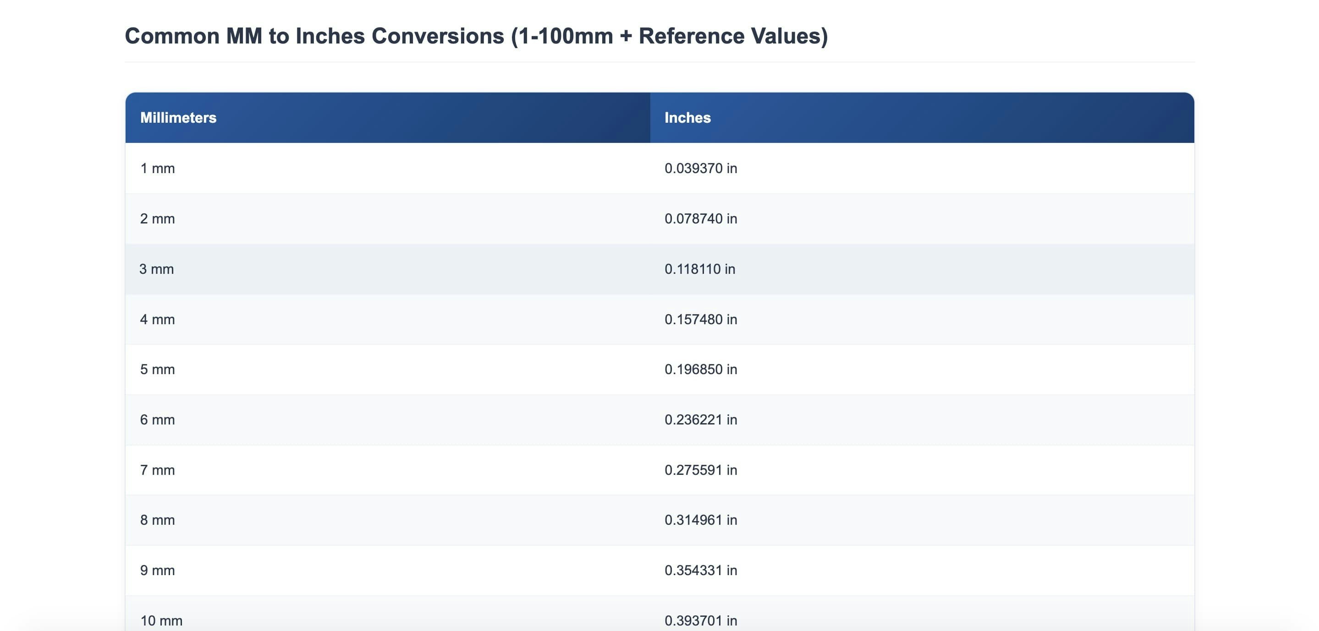Screen dimensions: 1319x631
Task: Select the 9 mm row label
Action: (157, 570)
